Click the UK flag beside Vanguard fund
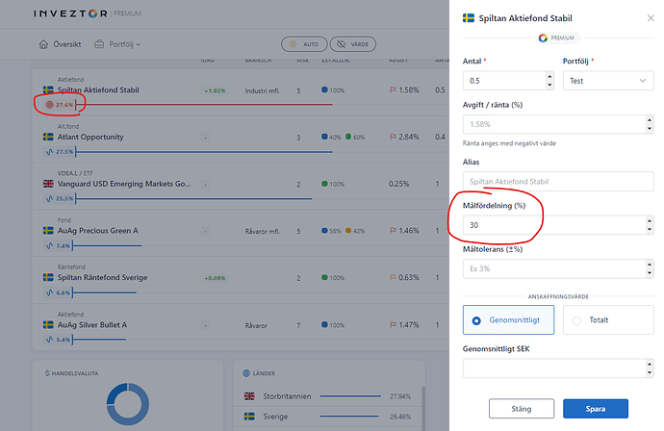Screen dimensions: 664x431 [x=47, y=184]
